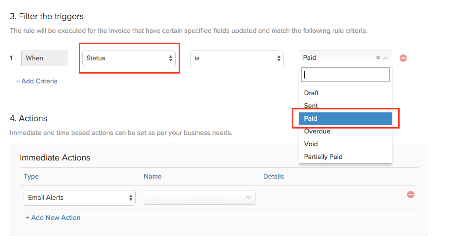
Task: Pick Overdue in the dropdown list
Action: pyautogui.click(x=317, y=131)
